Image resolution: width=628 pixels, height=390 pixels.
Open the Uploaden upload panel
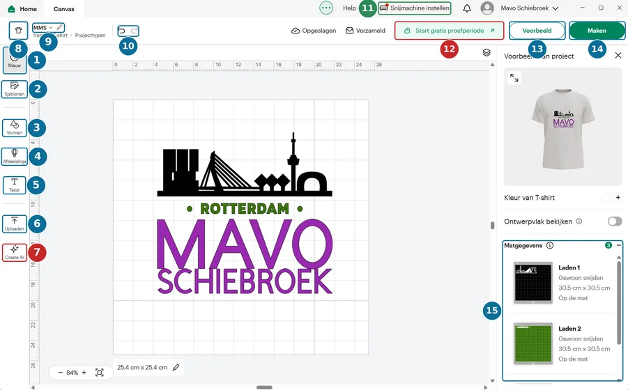[15, 224]
